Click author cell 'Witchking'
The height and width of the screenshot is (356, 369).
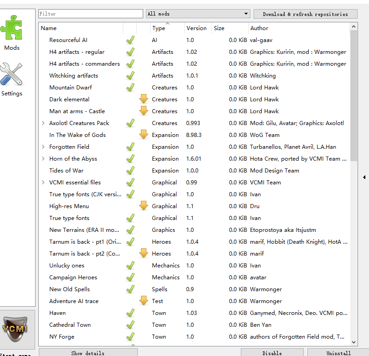click(263, 76)
